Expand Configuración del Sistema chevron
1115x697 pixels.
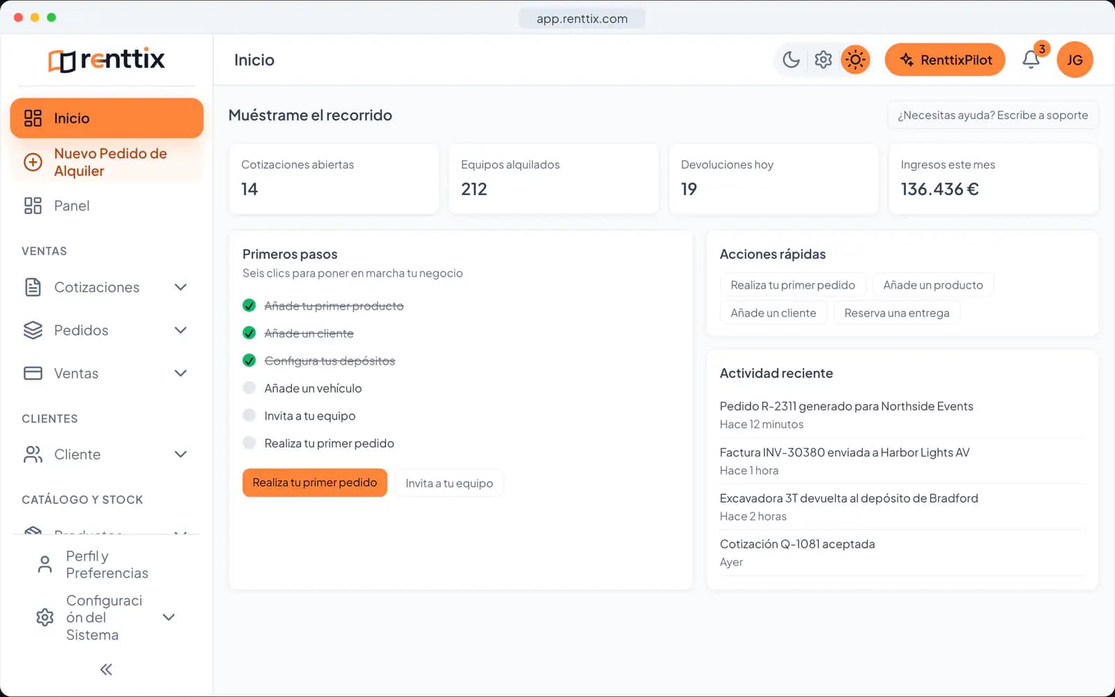(169, 618)
